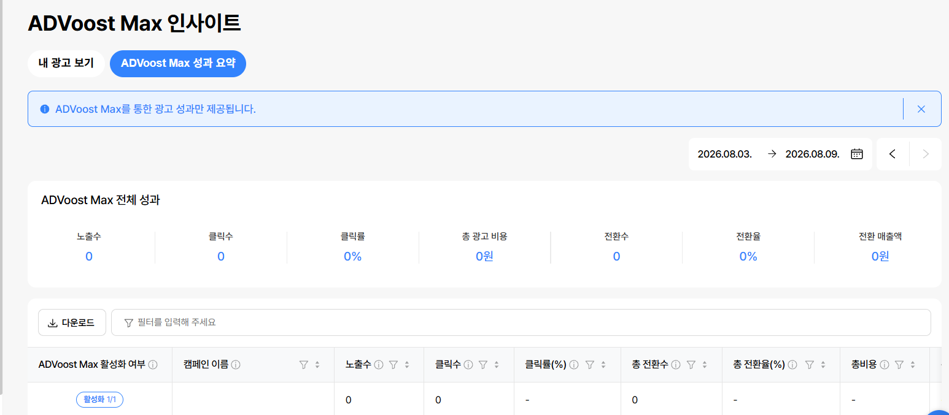Click info icon next to 노출수 column

[x=379, y=365]
